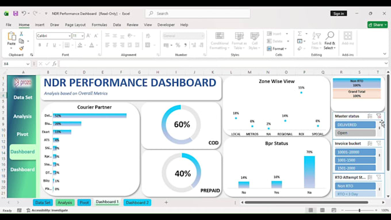Toggle multi-select in RTO Attempt slicer
Image resolution: width=391 pixels, height=220 pixels.
370,177
